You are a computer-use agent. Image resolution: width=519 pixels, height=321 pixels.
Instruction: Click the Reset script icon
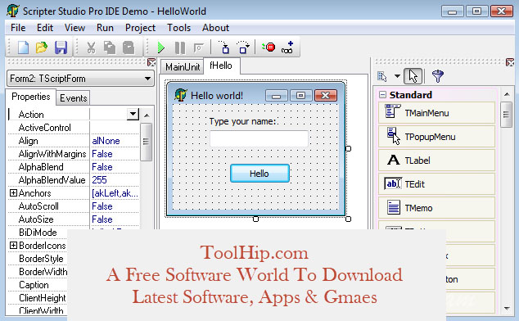tap(199, 47)
